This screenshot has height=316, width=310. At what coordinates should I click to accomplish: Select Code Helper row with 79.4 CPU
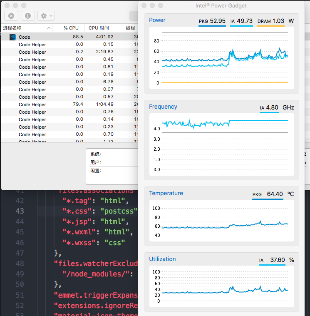tap(69, 105)
